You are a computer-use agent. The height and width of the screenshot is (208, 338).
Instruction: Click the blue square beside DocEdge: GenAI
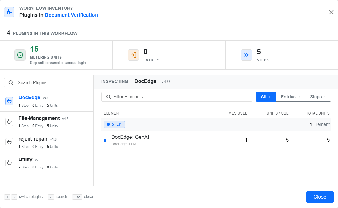click(x=105, y=140)
